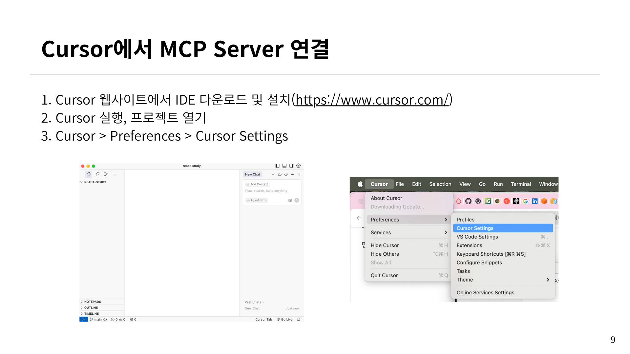The image size is (630, 354).
Task: Toggle the bottom panel layout
Action: coord(284,166)
